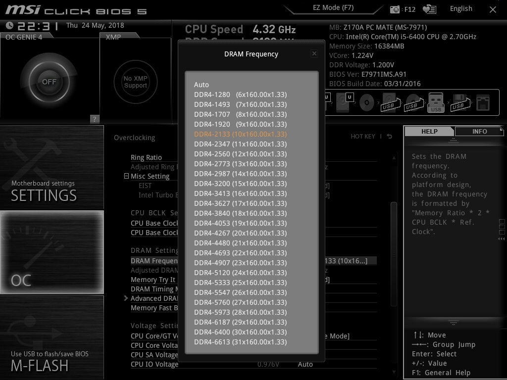The image size is (507, 380).
Task: Choose DDR4-1707 (8x160.00x1.33)
Action: [x=240, y=114]
